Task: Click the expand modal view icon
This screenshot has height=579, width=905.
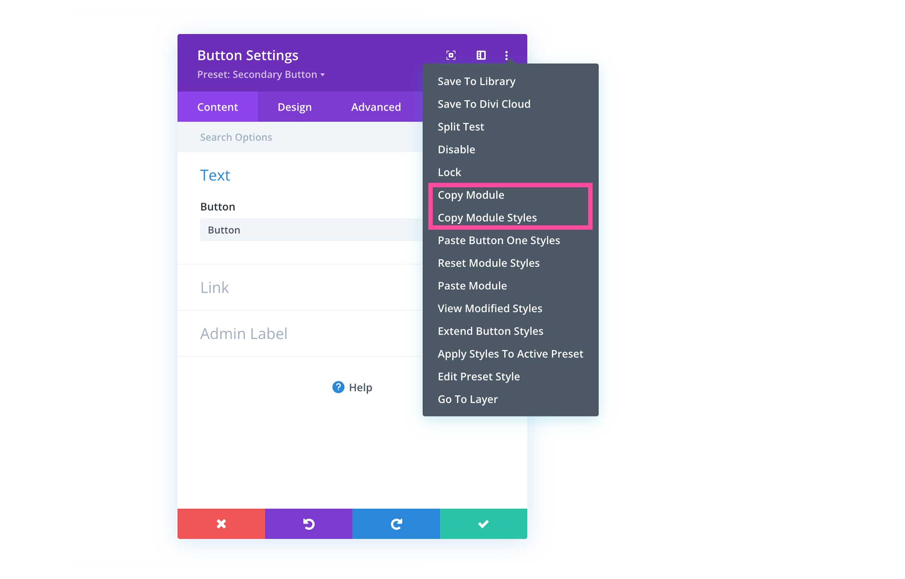Action: 451,55
